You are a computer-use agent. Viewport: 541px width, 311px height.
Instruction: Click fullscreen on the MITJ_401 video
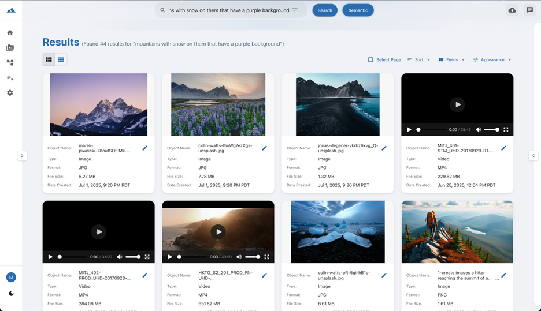click(506, 130)
